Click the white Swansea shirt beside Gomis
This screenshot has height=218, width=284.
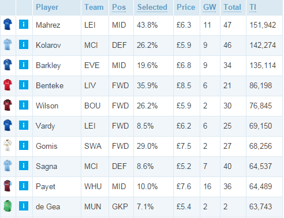[8, 145]
